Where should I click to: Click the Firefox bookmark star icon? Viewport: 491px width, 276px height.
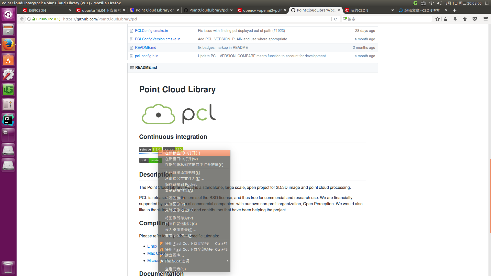[438, 19]
